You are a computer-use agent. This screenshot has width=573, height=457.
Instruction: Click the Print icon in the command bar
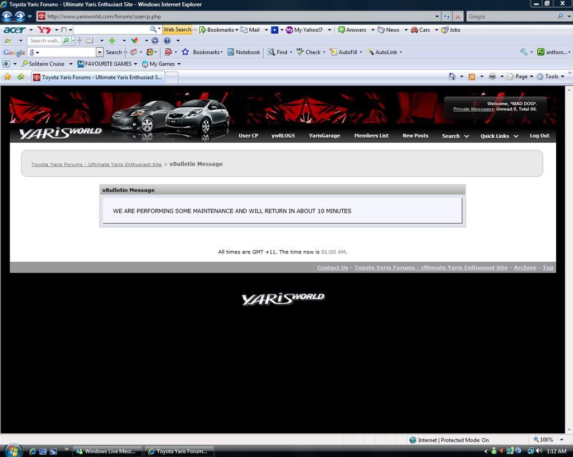(492, 77)
